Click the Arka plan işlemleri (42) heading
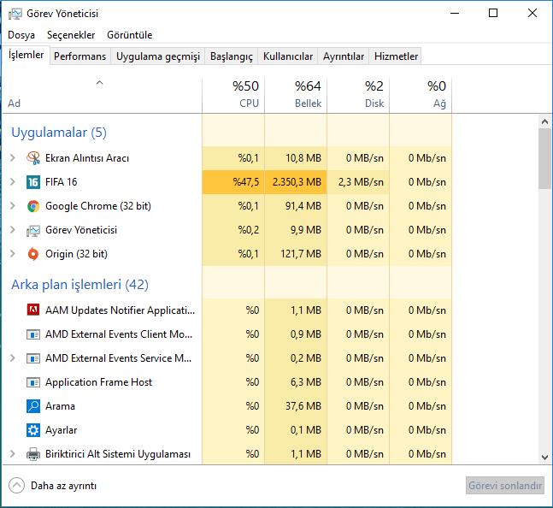 pyautogui.click(x=79, y=284)
